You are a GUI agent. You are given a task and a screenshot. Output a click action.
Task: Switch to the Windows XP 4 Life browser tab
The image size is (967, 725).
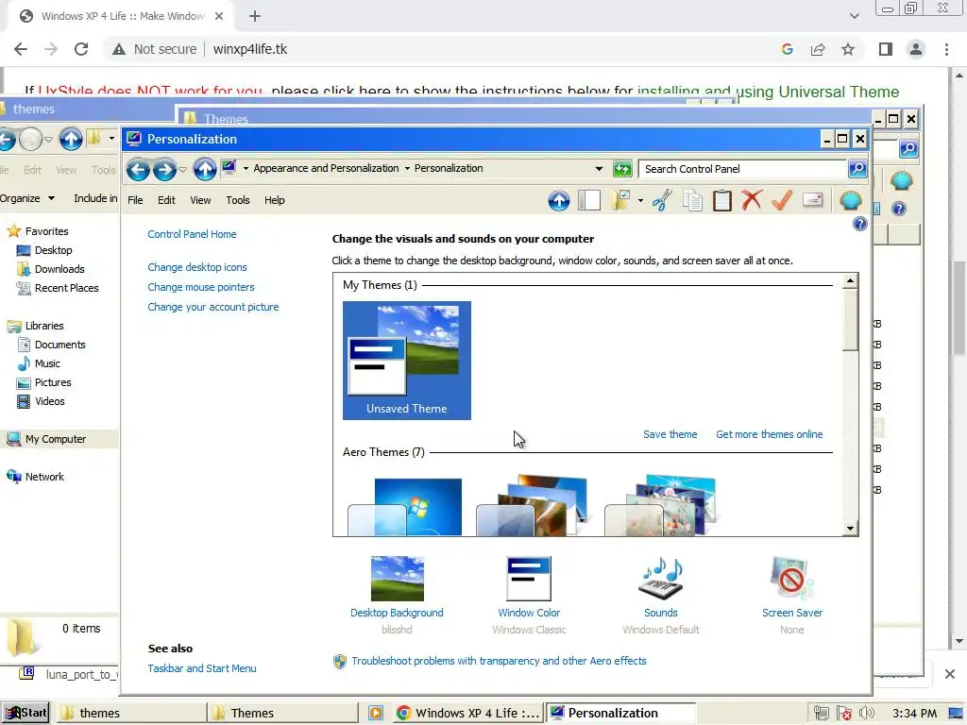pyautogui.click(x=121, y=16)
